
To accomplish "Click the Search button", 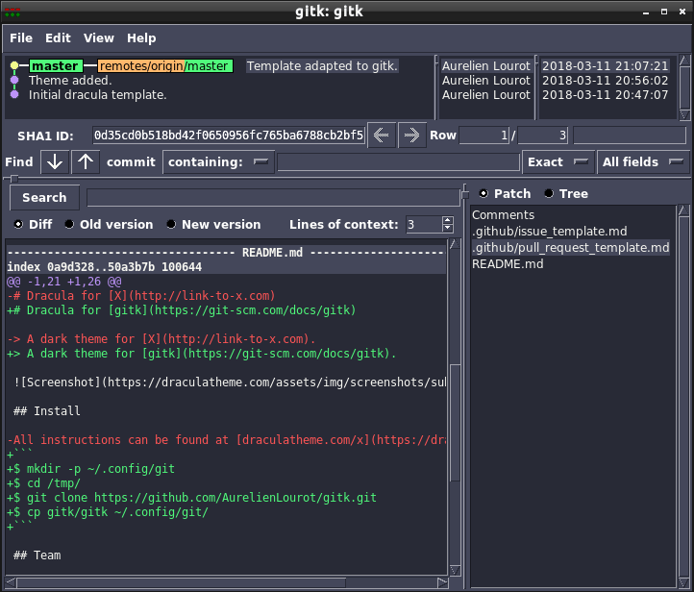I will (44, 197).
